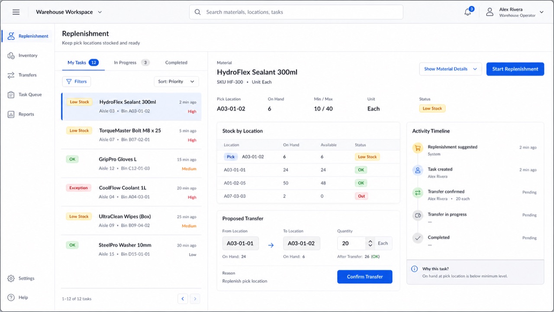The height and width of the screenshot is (312, 554).
Task: Click Start Replenishment button
Action: (x=515, y=69)
